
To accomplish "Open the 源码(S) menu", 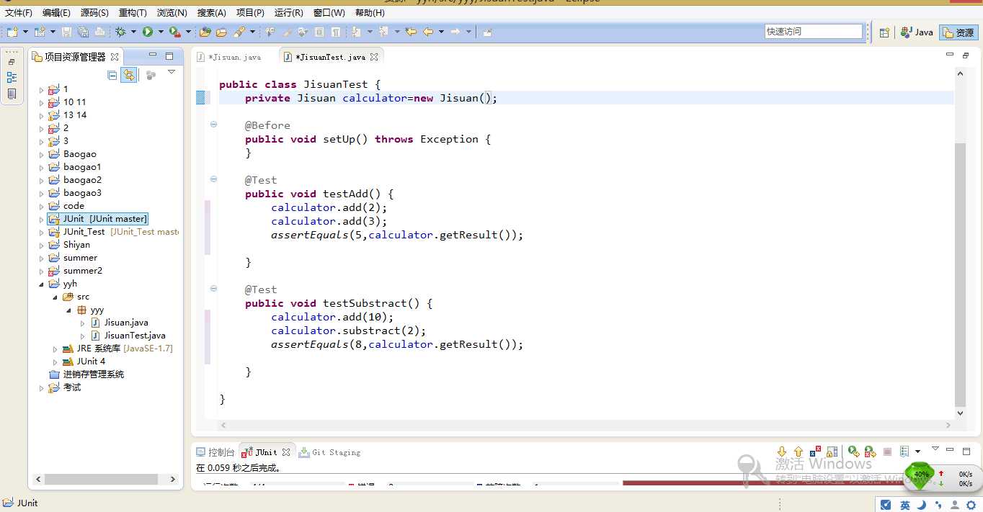I will tap(94, 13).
